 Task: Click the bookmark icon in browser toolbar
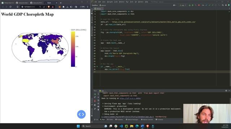(18, 7)
